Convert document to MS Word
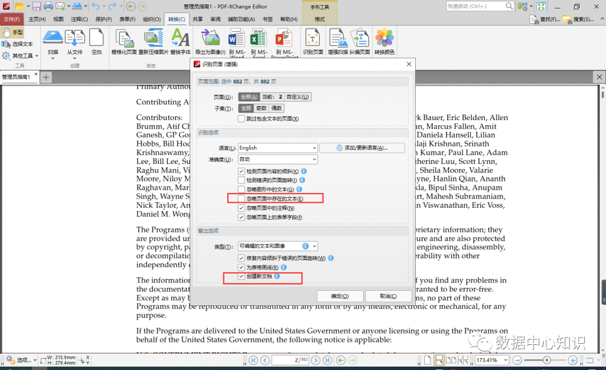The height and width of the screenshot is (370, 606). pyautogui.click(x=237, y=43)
